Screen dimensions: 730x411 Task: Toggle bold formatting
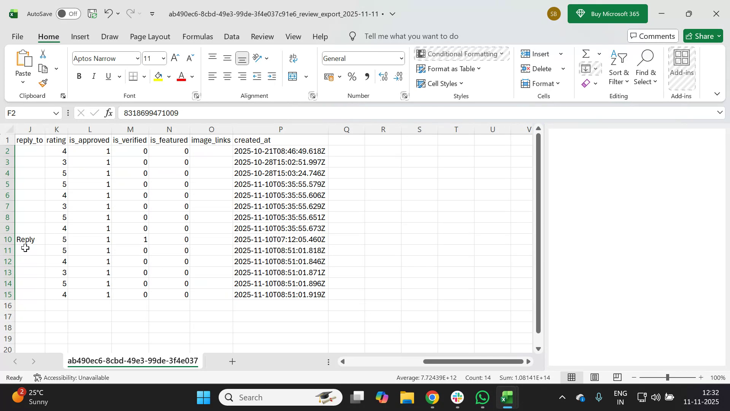click(x=79, y=76)
